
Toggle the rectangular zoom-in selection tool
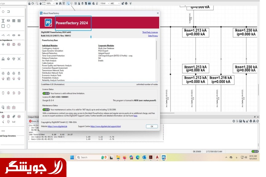pos(68,3)
